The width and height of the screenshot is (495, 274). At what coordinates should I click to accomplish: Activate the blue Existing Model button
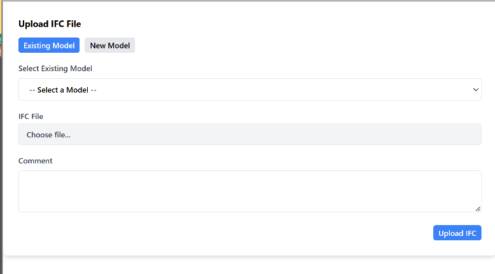49,46
